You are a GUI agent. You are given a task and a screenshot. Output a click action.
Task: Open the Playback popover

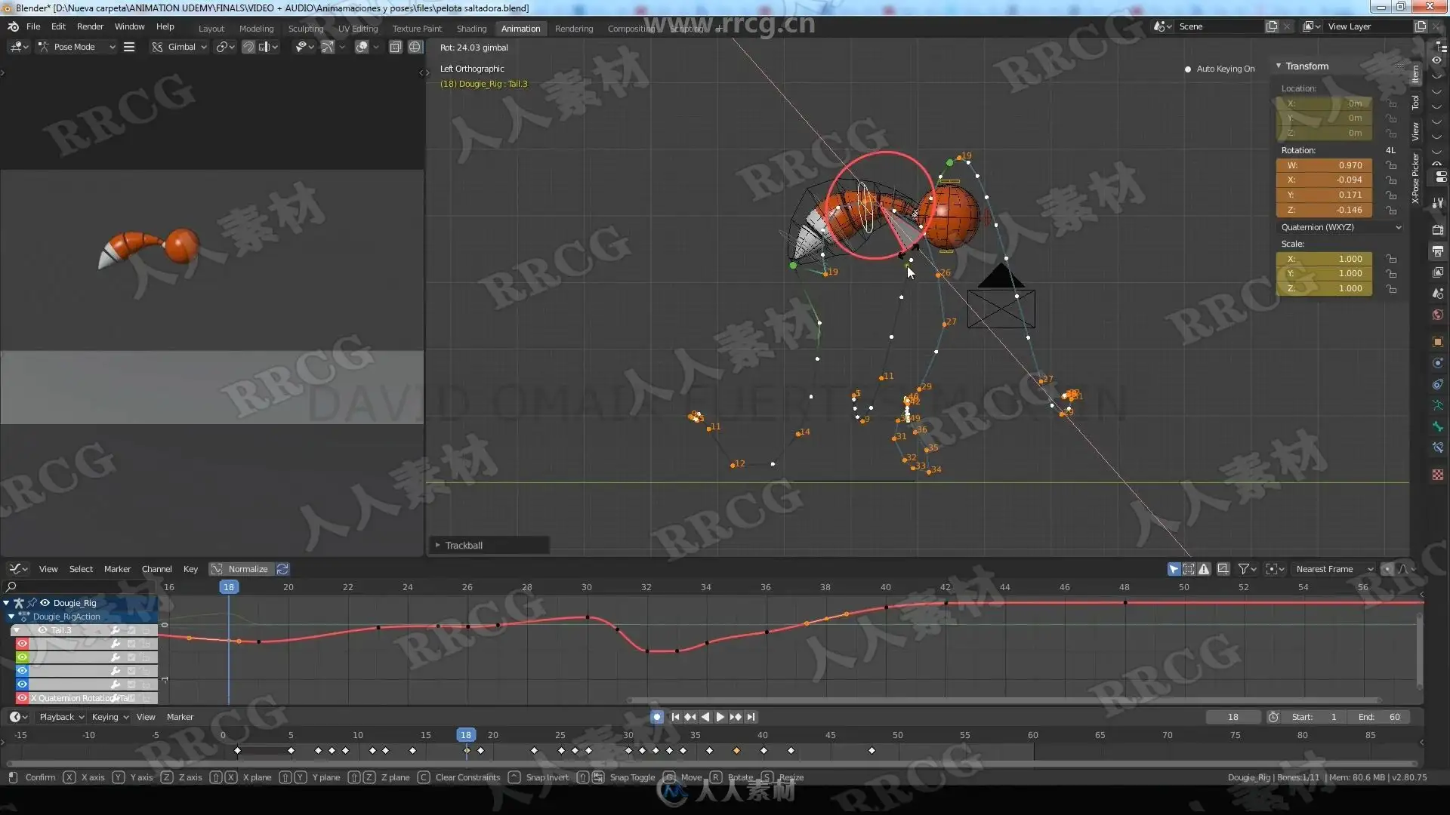click(x=61, y=717)
